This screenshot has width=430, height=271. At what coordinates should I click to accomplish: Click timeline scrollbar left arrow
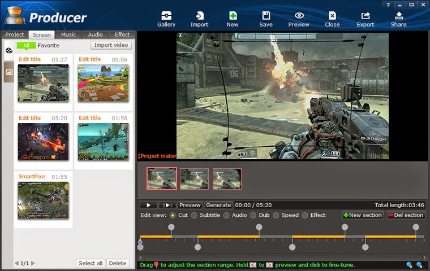[141, 257]
